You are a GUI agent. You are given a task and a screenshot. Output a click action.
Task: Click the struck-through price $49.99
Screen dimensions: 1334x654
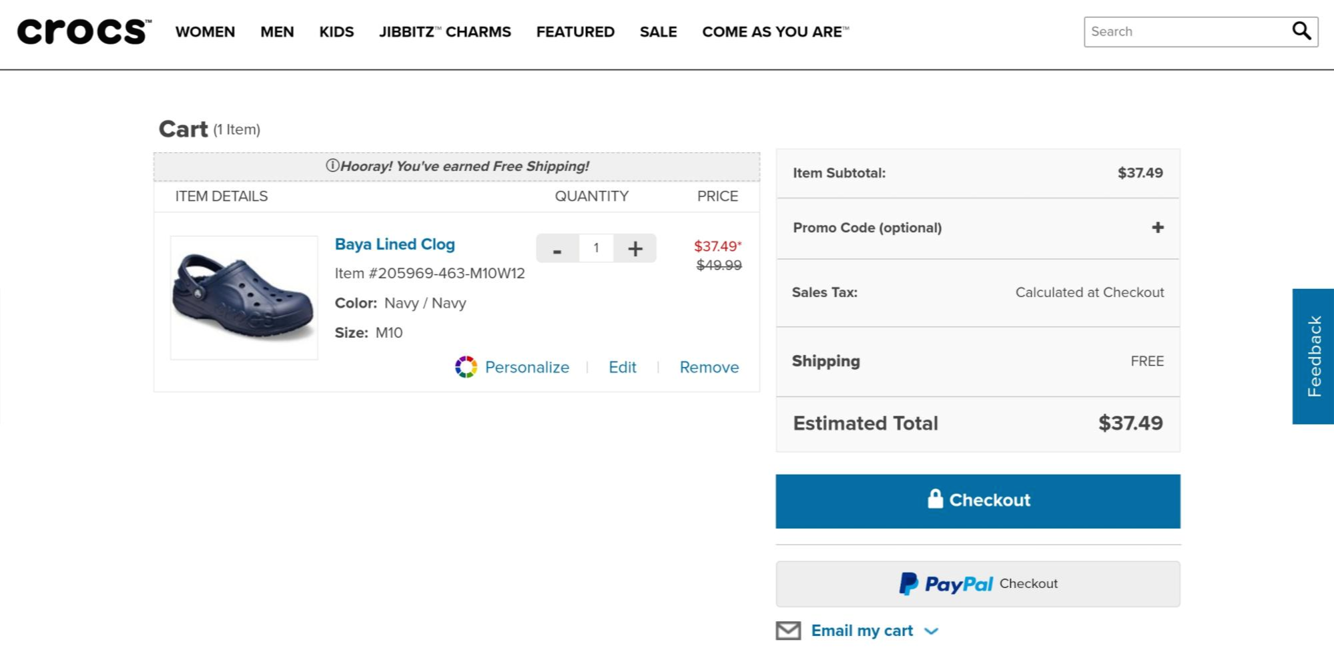click(719, 265)
